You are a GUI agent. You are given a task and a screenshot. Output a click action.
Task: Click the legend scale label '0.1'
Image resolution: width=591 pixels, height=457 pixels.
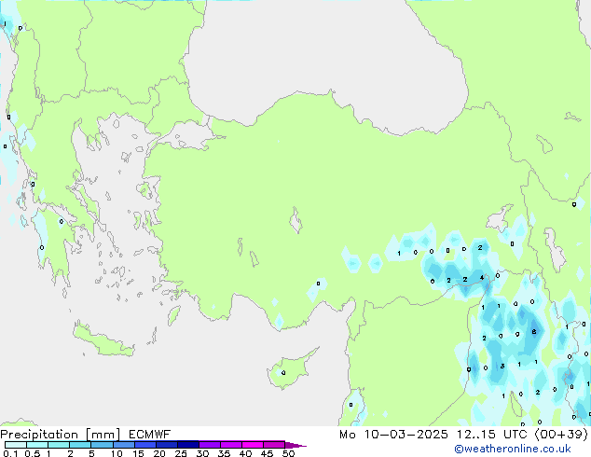10,453
